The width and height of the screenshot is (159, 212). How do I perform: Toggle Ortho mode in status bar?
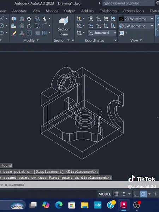click(x=136, y=194)
